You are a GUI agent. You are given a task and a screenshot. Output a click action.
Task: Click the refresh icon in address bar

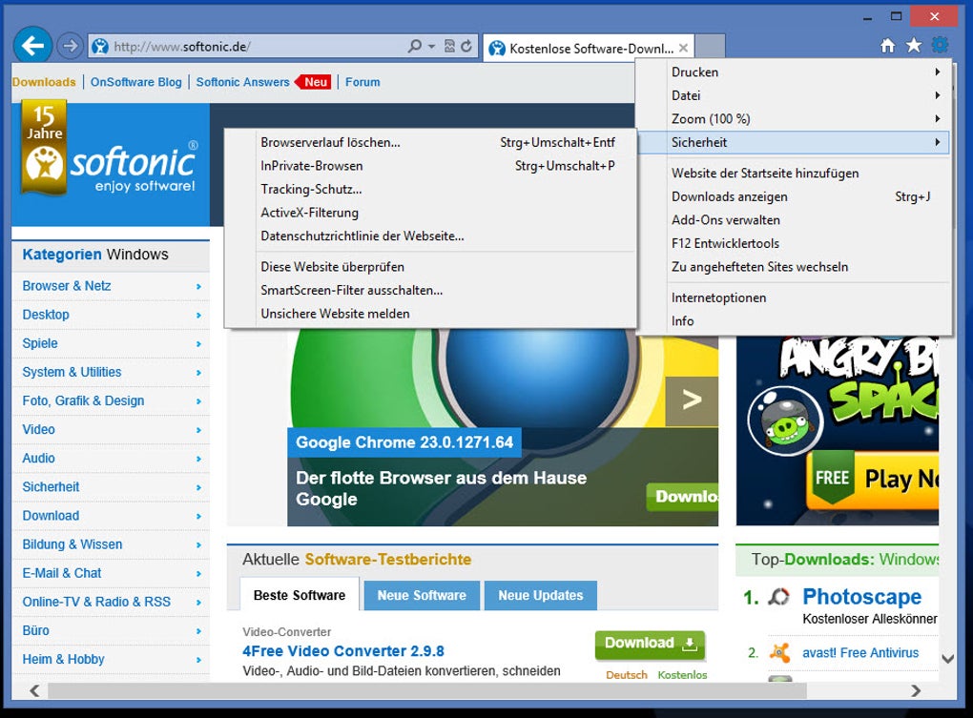coord(466,46)
